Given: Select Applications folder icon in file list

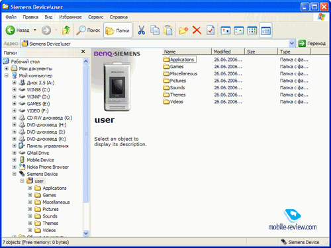Looking at the screenshot, I should pos(166,60).
